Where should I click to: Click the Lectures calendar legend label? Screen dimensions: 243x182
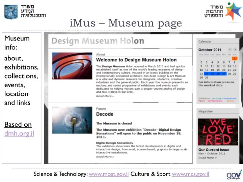point(216,98)
